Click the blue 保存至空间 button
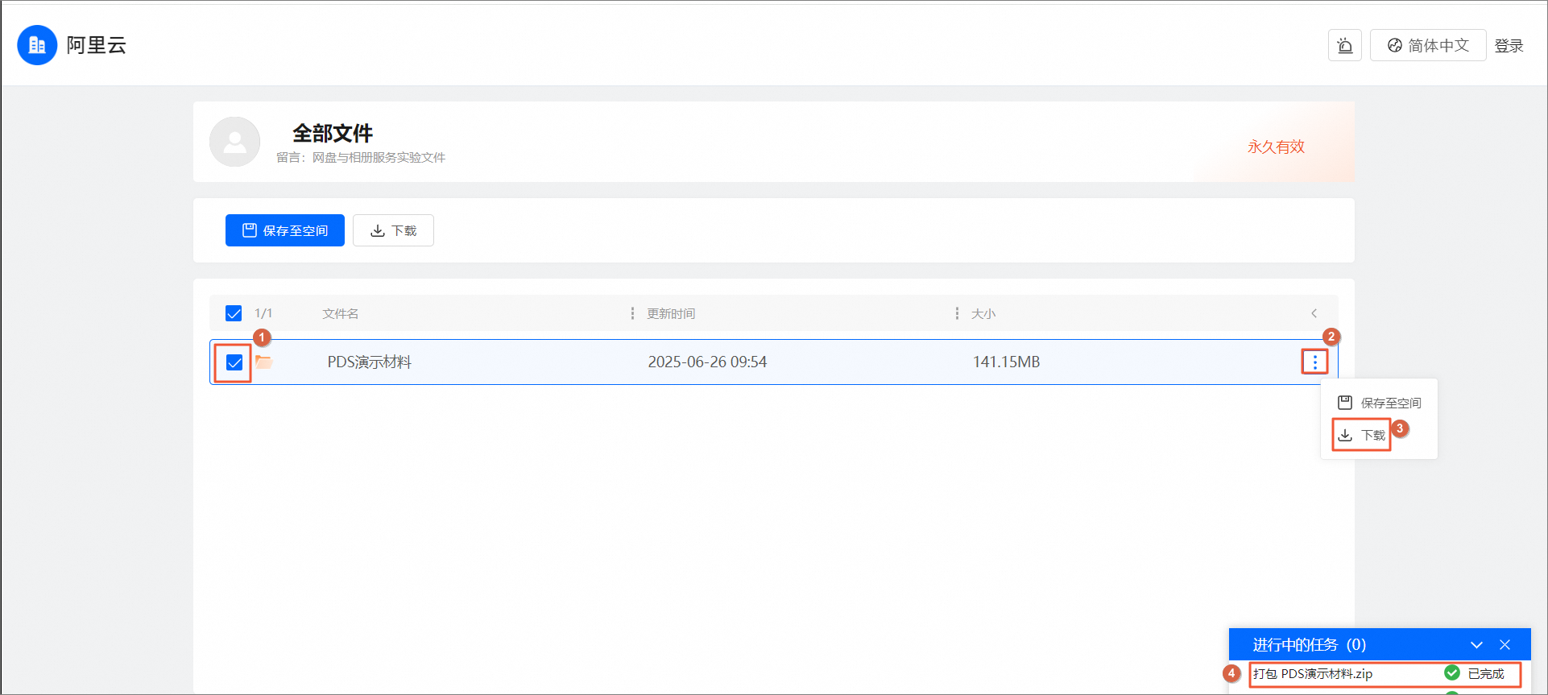1548x695 pixels. [x=285, y=230]
